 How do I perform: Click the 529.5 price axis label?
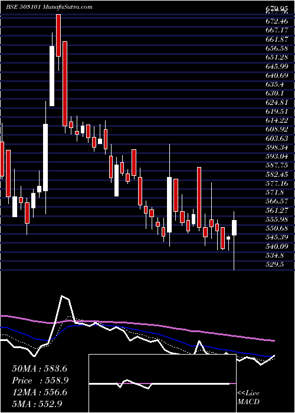pyautogui.click(x=275, y=264)
